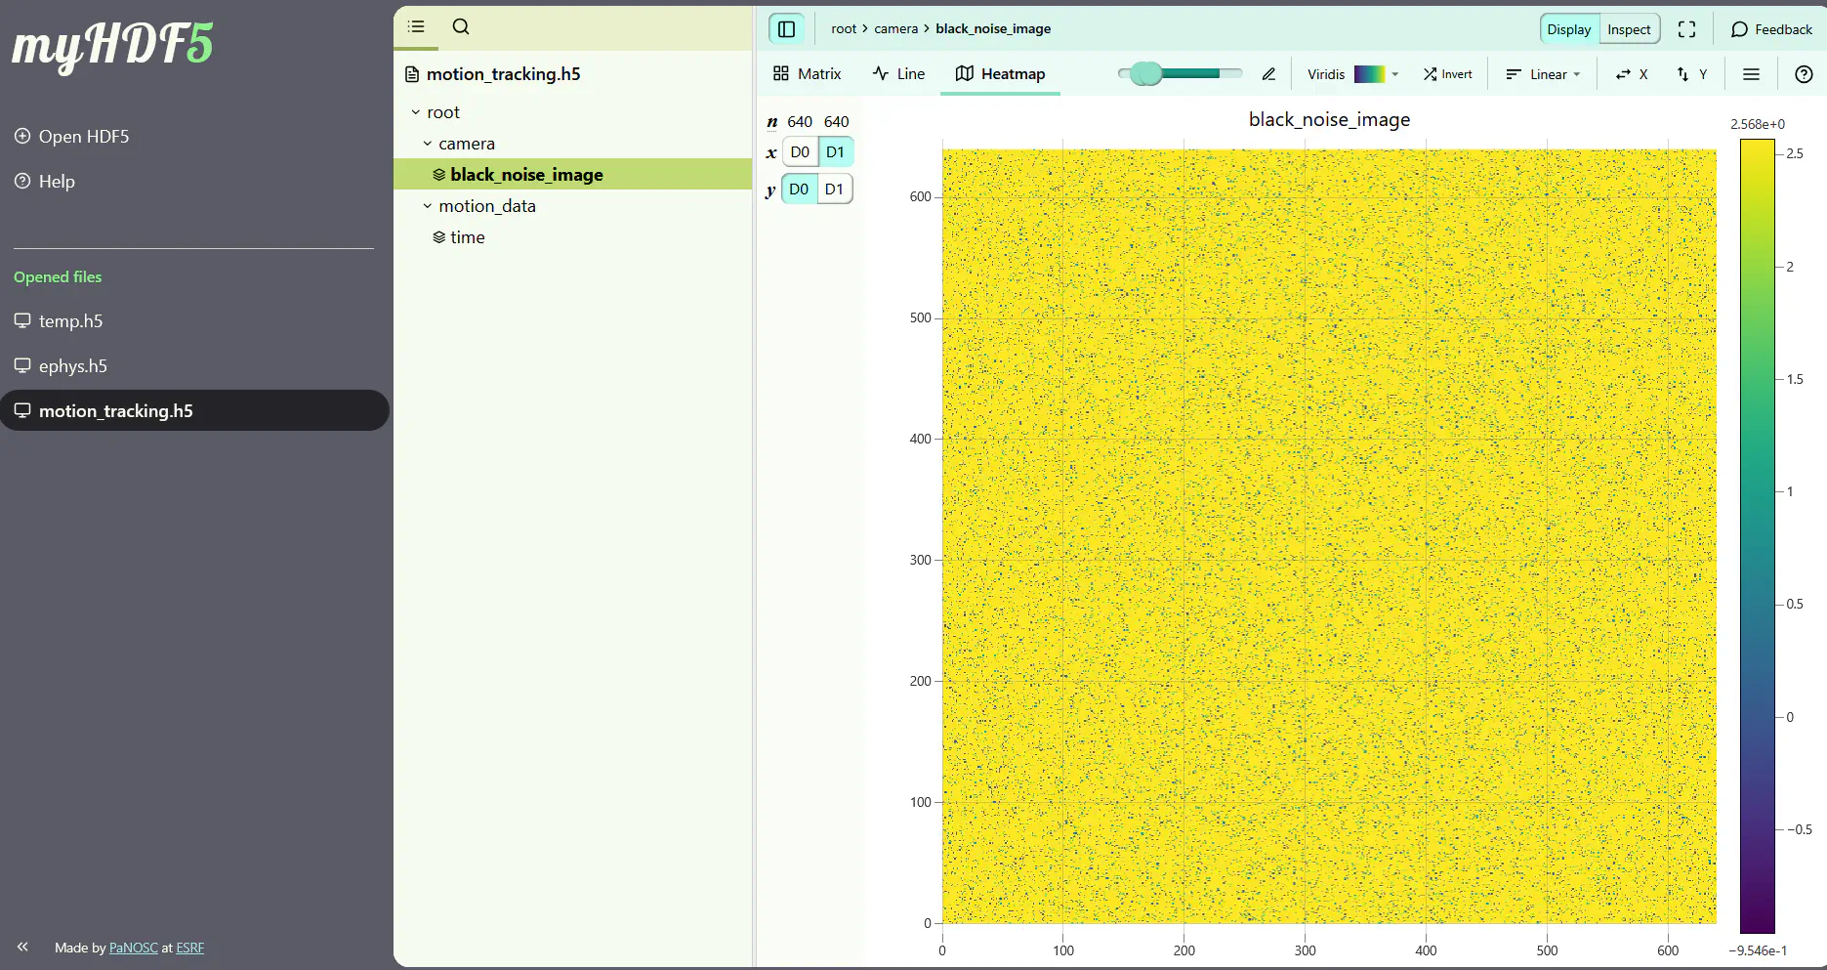1827x970 pixels.
Task: Open the help question mark icon
Action: click(1804, 74)
